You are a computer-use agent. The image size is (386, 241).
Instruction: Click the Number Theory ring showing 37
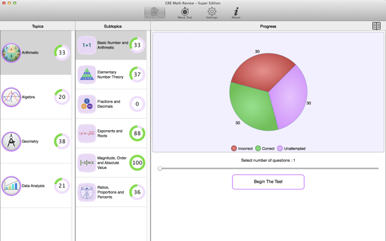click(137, 74)
